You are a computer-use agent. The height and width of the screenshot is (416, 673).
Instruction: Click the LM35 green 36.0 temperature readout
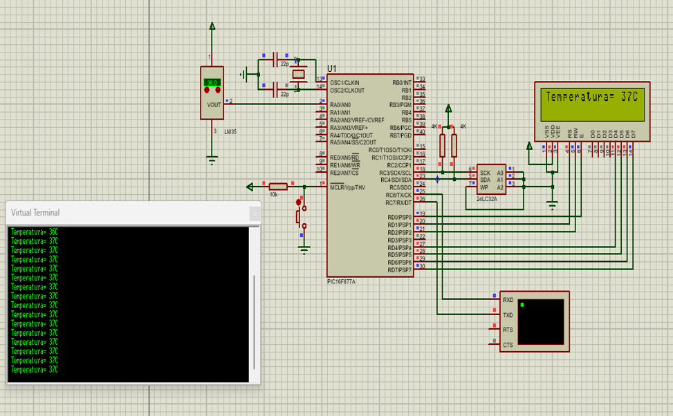[212, 83]
